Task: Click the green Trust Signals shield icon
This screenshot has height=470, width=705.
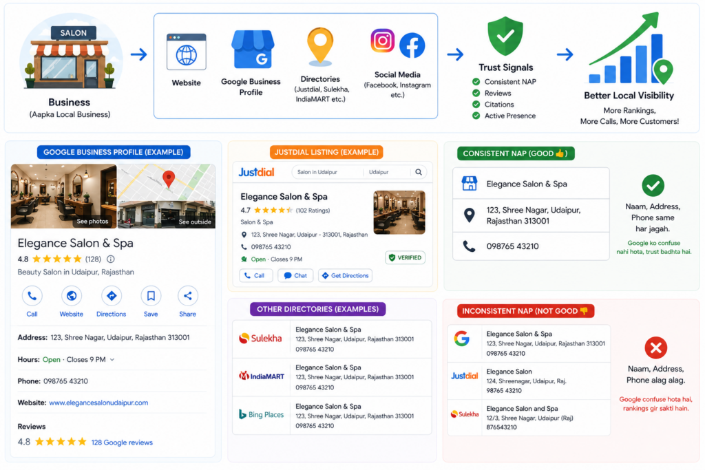Action: pyautogui.click(x=505, y=36)
